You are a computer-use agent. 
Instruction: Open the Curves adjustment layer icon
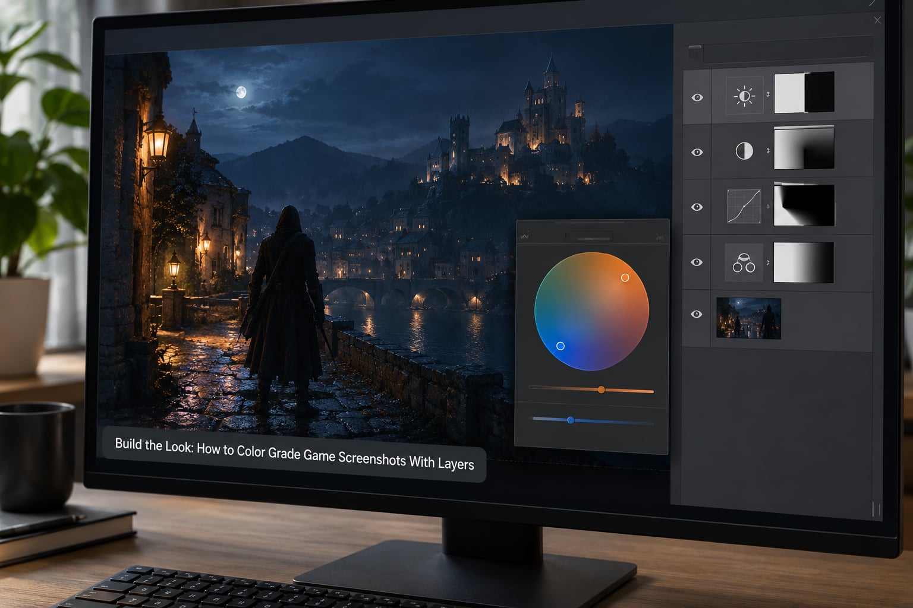[x=744, y=206]
